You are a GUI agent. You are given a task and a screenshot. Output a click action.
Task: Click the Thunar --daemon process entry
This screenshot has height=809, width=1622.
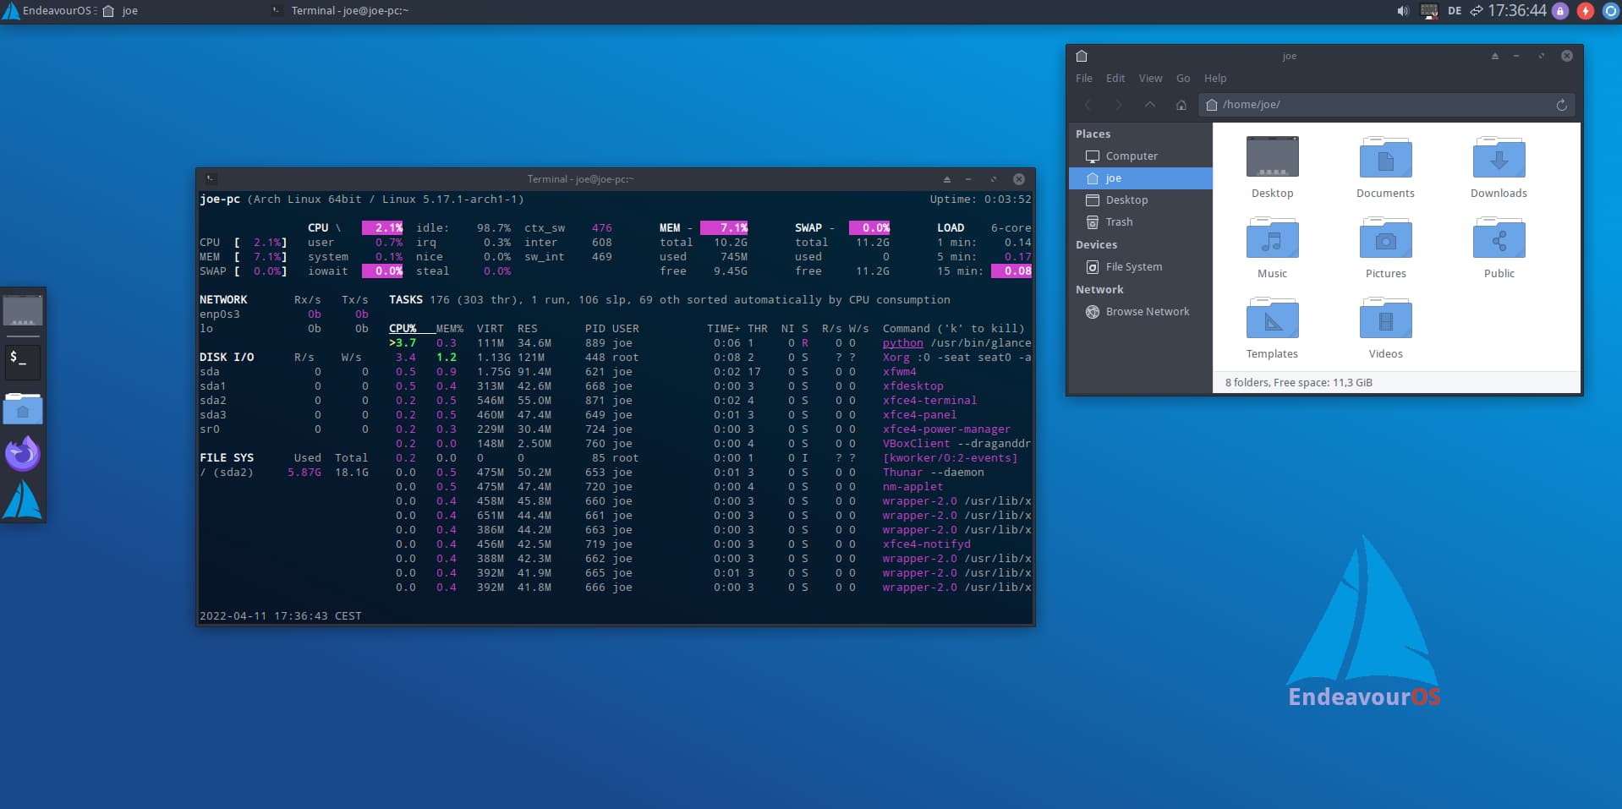click(x=933, y=473)
